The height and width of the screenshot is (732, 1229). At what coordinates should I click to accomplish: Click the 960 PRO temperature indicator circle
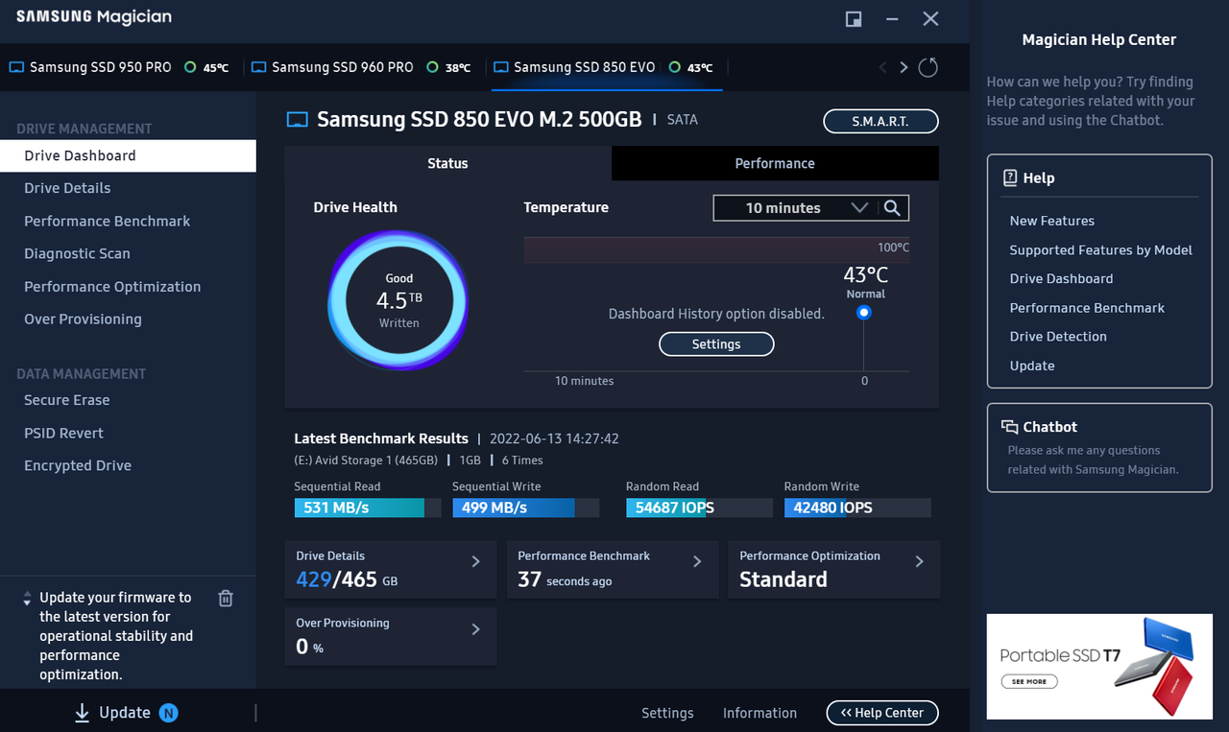click(432, 67)
